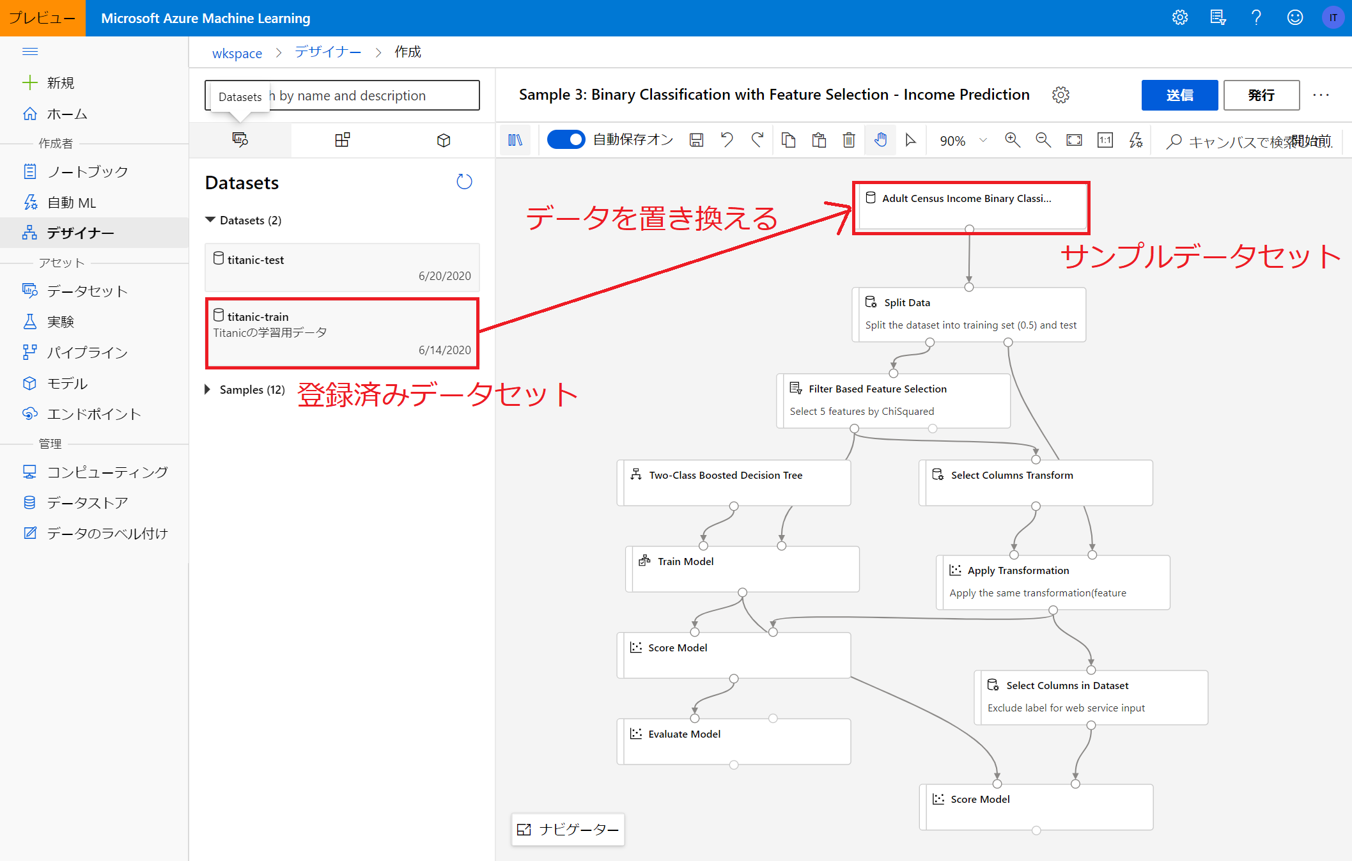1352x861 pixels.
Task: Click the Datasets refresh icon
Action: (465, 182)
